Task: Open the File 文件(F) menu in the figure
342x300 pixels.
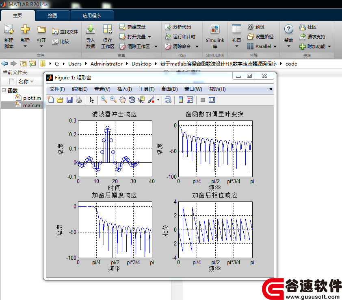Action: pos(57,89)
